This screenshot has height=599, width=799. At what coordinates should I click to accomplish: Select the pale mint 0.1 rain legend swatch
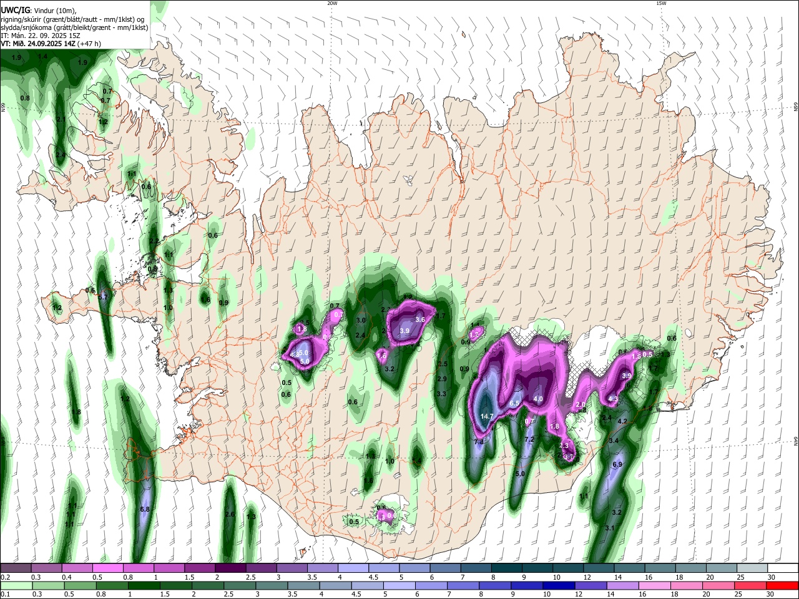tap(16, 586)
